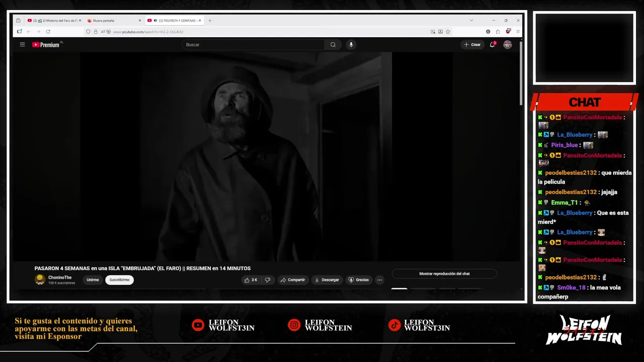Click the YouTube icon beside LEIFON WOLFST3IN
644x362 pixels.
(198, 325)
